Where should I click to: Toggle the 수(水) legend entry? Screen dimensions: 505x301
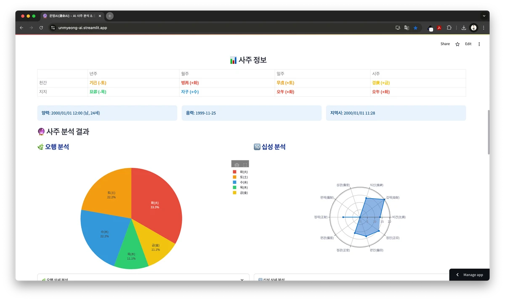click(240, 182)
